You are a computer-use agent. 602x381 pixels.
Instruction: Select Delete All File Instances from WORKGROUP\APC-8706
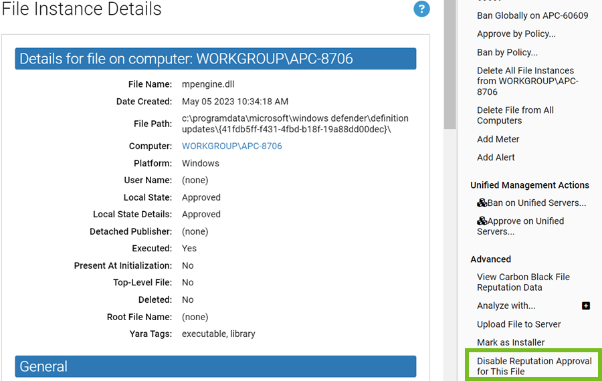528,82
